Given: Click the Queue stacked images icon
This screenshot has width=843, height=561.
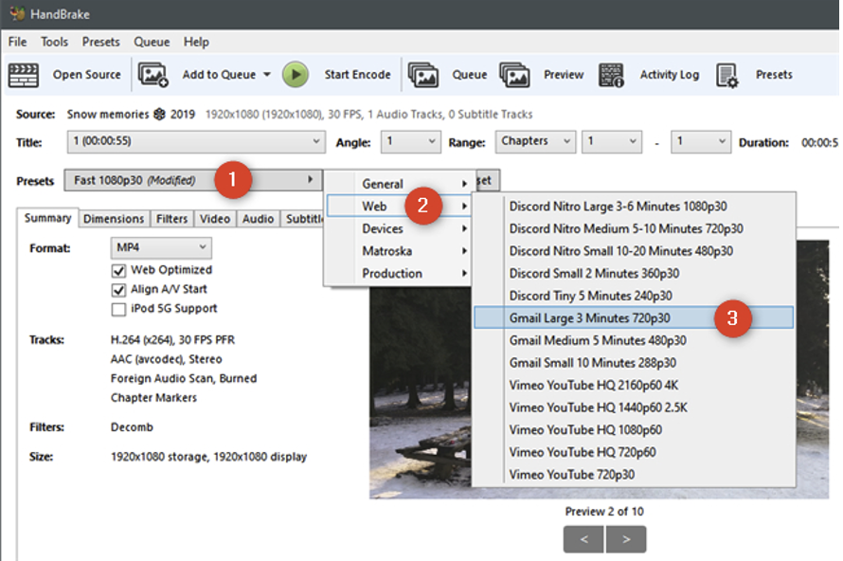Looking at the screenshot, I should [423, 75].
